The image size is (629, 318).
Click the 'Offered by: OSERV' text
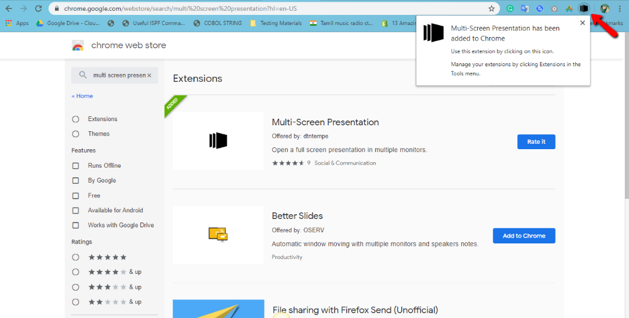pyautogui.click(x=298, y=230)
